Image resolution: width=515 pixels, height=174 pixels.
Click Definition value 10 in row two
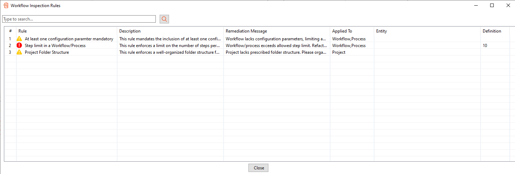point(485,46)
